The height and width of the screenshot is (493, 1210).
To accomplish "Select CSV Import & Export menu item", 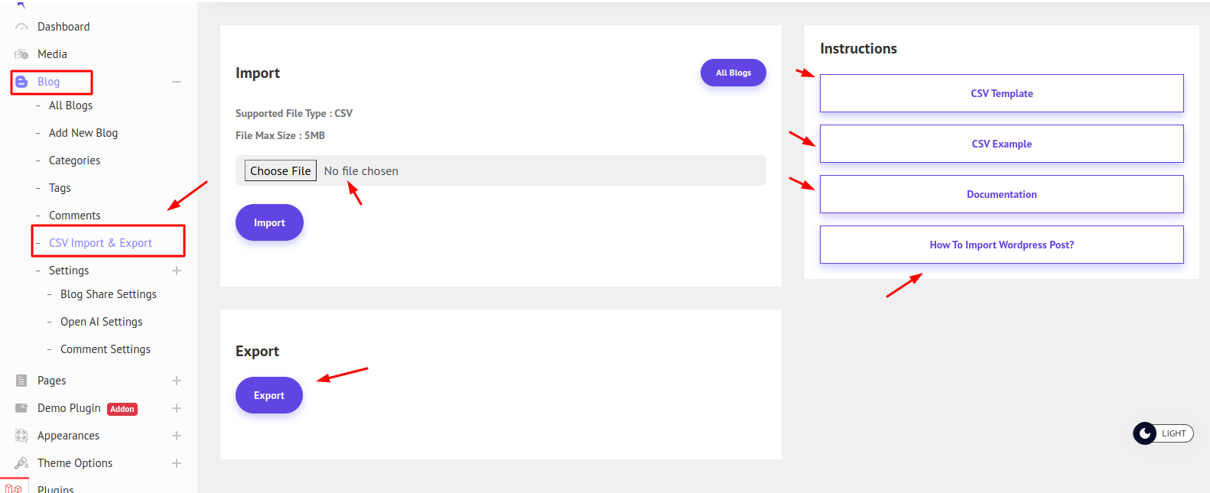I will pyautogui.click(x=100, y=243).
